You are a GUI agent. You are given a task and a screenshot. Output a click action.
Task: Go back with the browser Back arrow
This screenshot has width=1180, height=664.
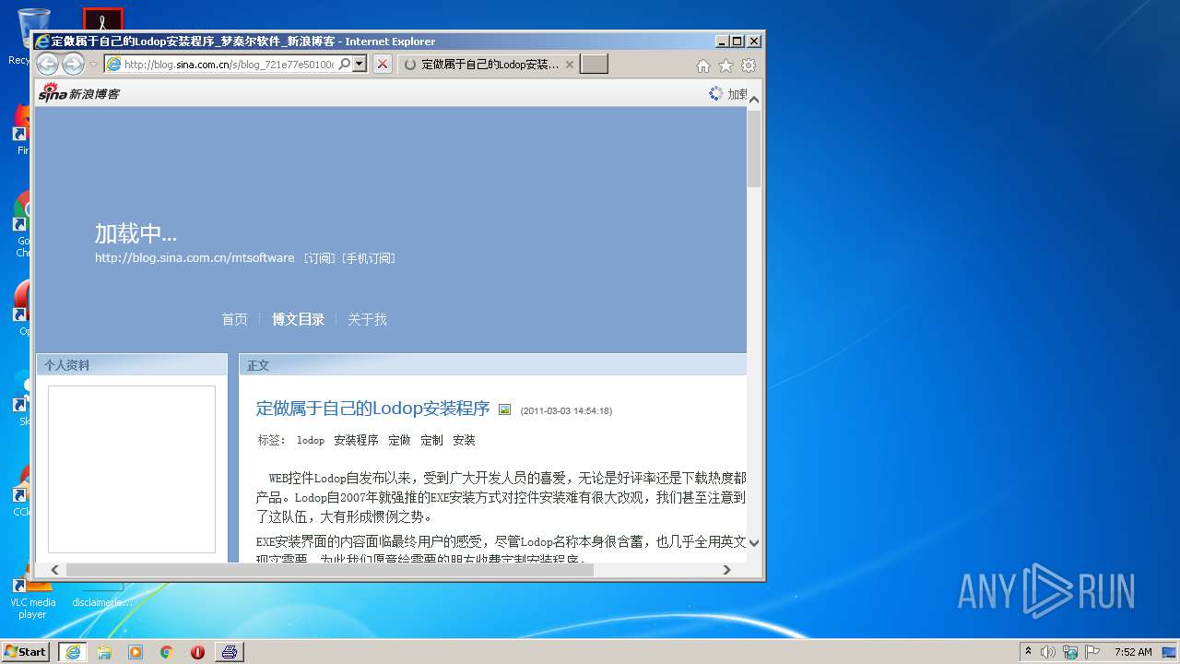(47, 65)
